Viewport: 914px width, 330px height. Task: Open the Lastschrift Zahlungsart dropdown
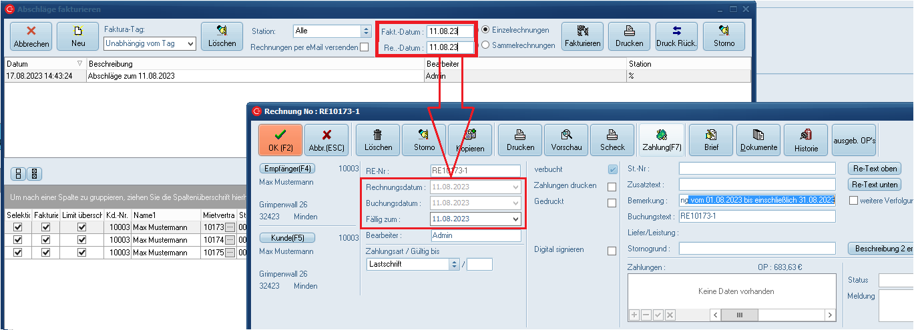point(455,264)
